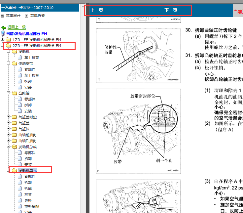The height and width of the screenshot is (213, 243).
Task: Open 拆卸 under 发动机总成
Action: tap(28, 159)
